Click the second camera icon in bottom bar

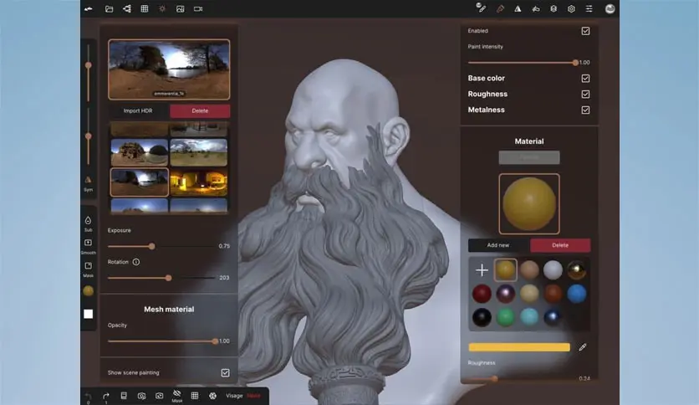pyautogui.click(x=159, y=396)
